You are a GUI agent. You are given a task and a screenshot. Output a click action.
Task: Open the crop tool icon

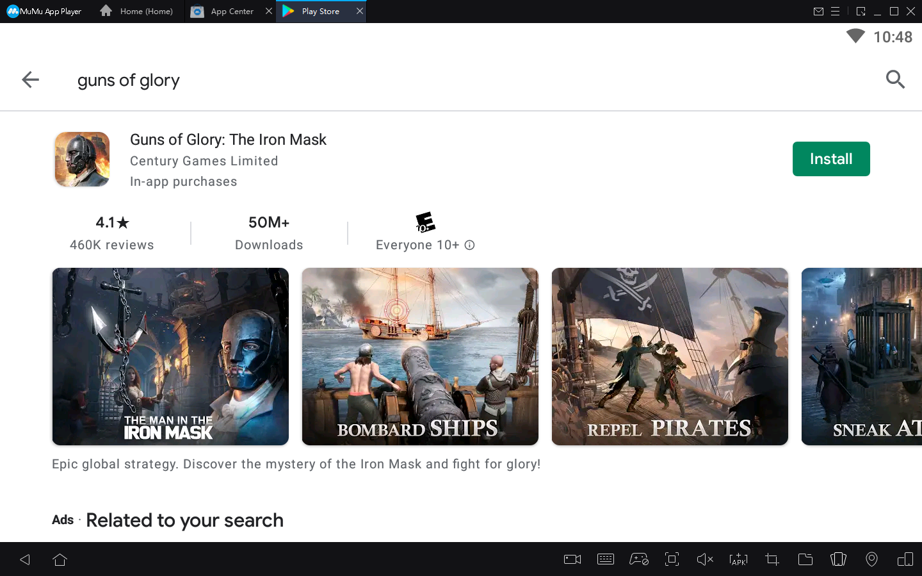[772, 559]
